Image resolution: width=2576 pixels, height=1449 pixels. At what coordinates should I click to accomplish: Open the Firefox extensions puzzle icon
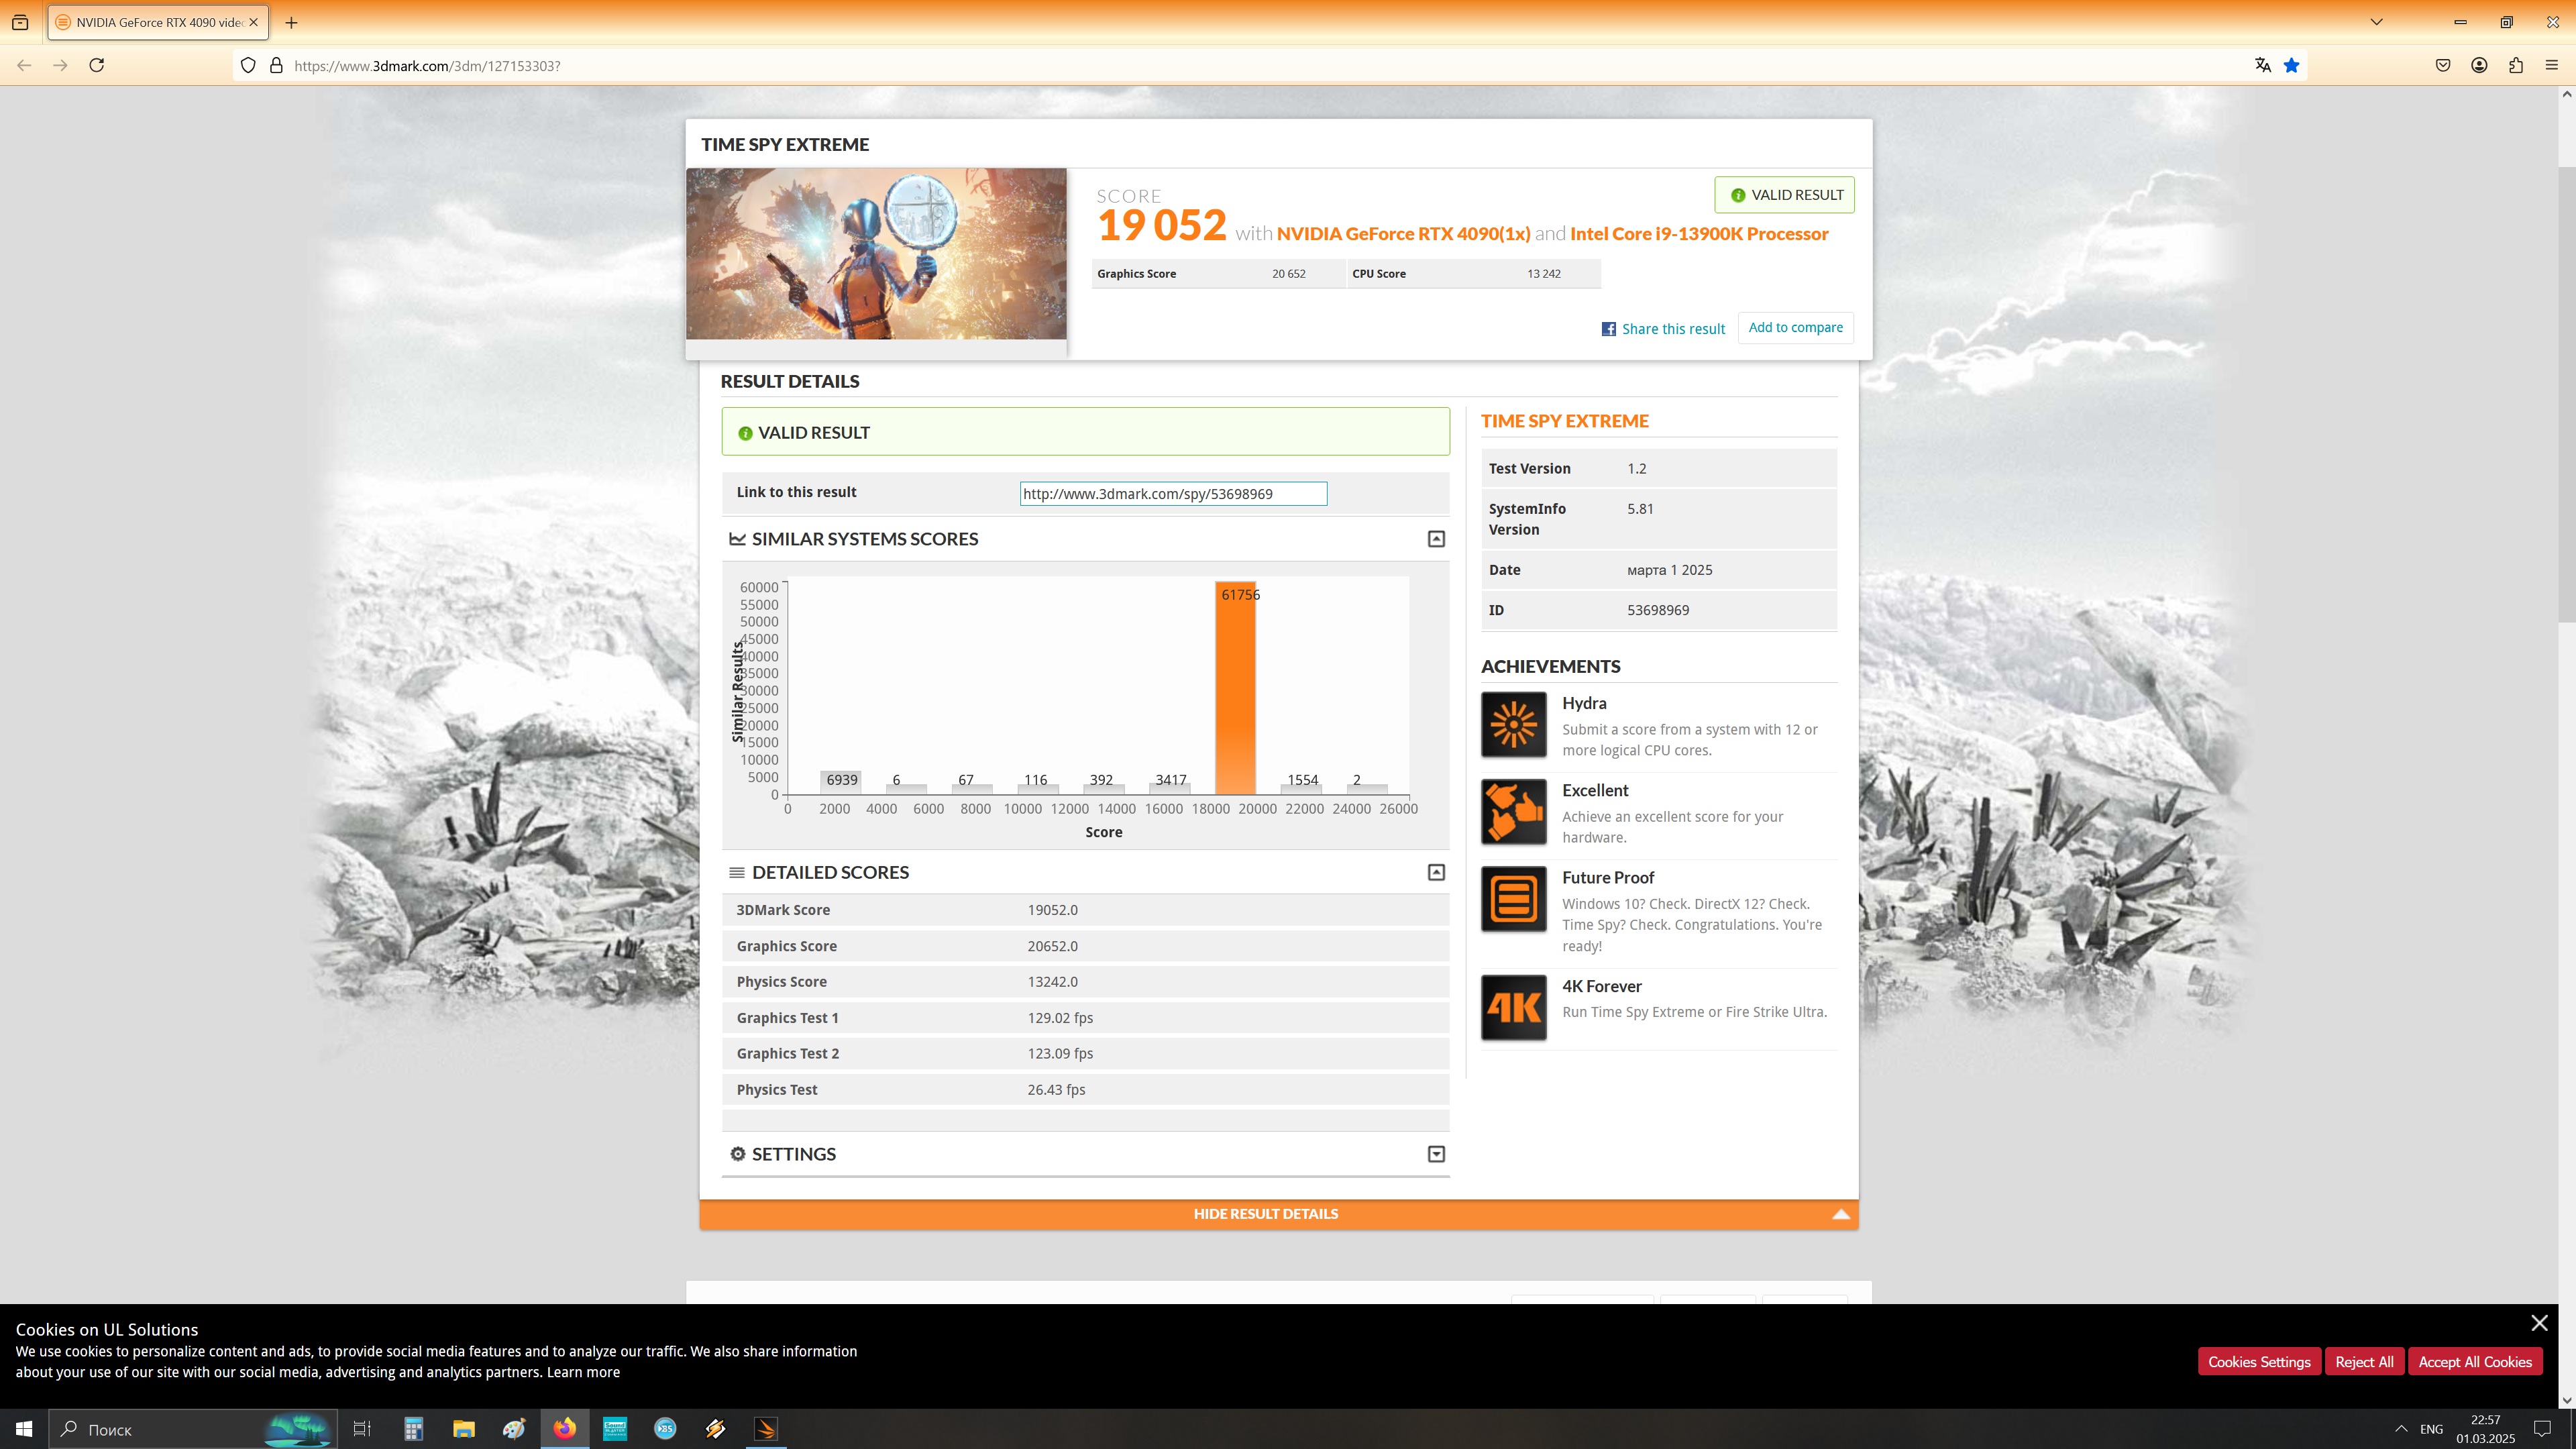[x=2515, y=65]
